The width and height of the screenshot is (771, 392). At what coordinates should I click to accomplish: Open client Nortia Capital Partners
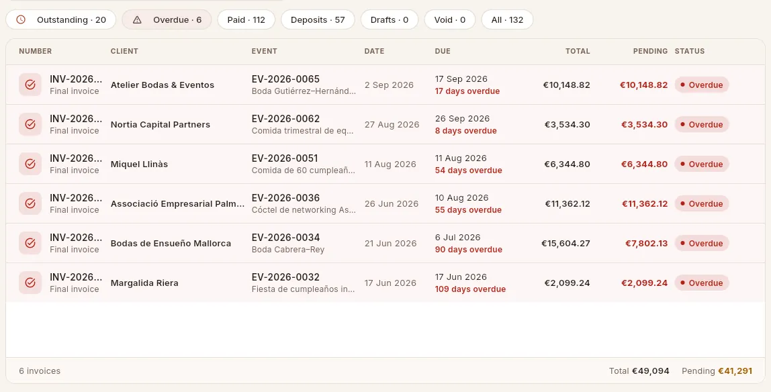[x=161, y=125]
